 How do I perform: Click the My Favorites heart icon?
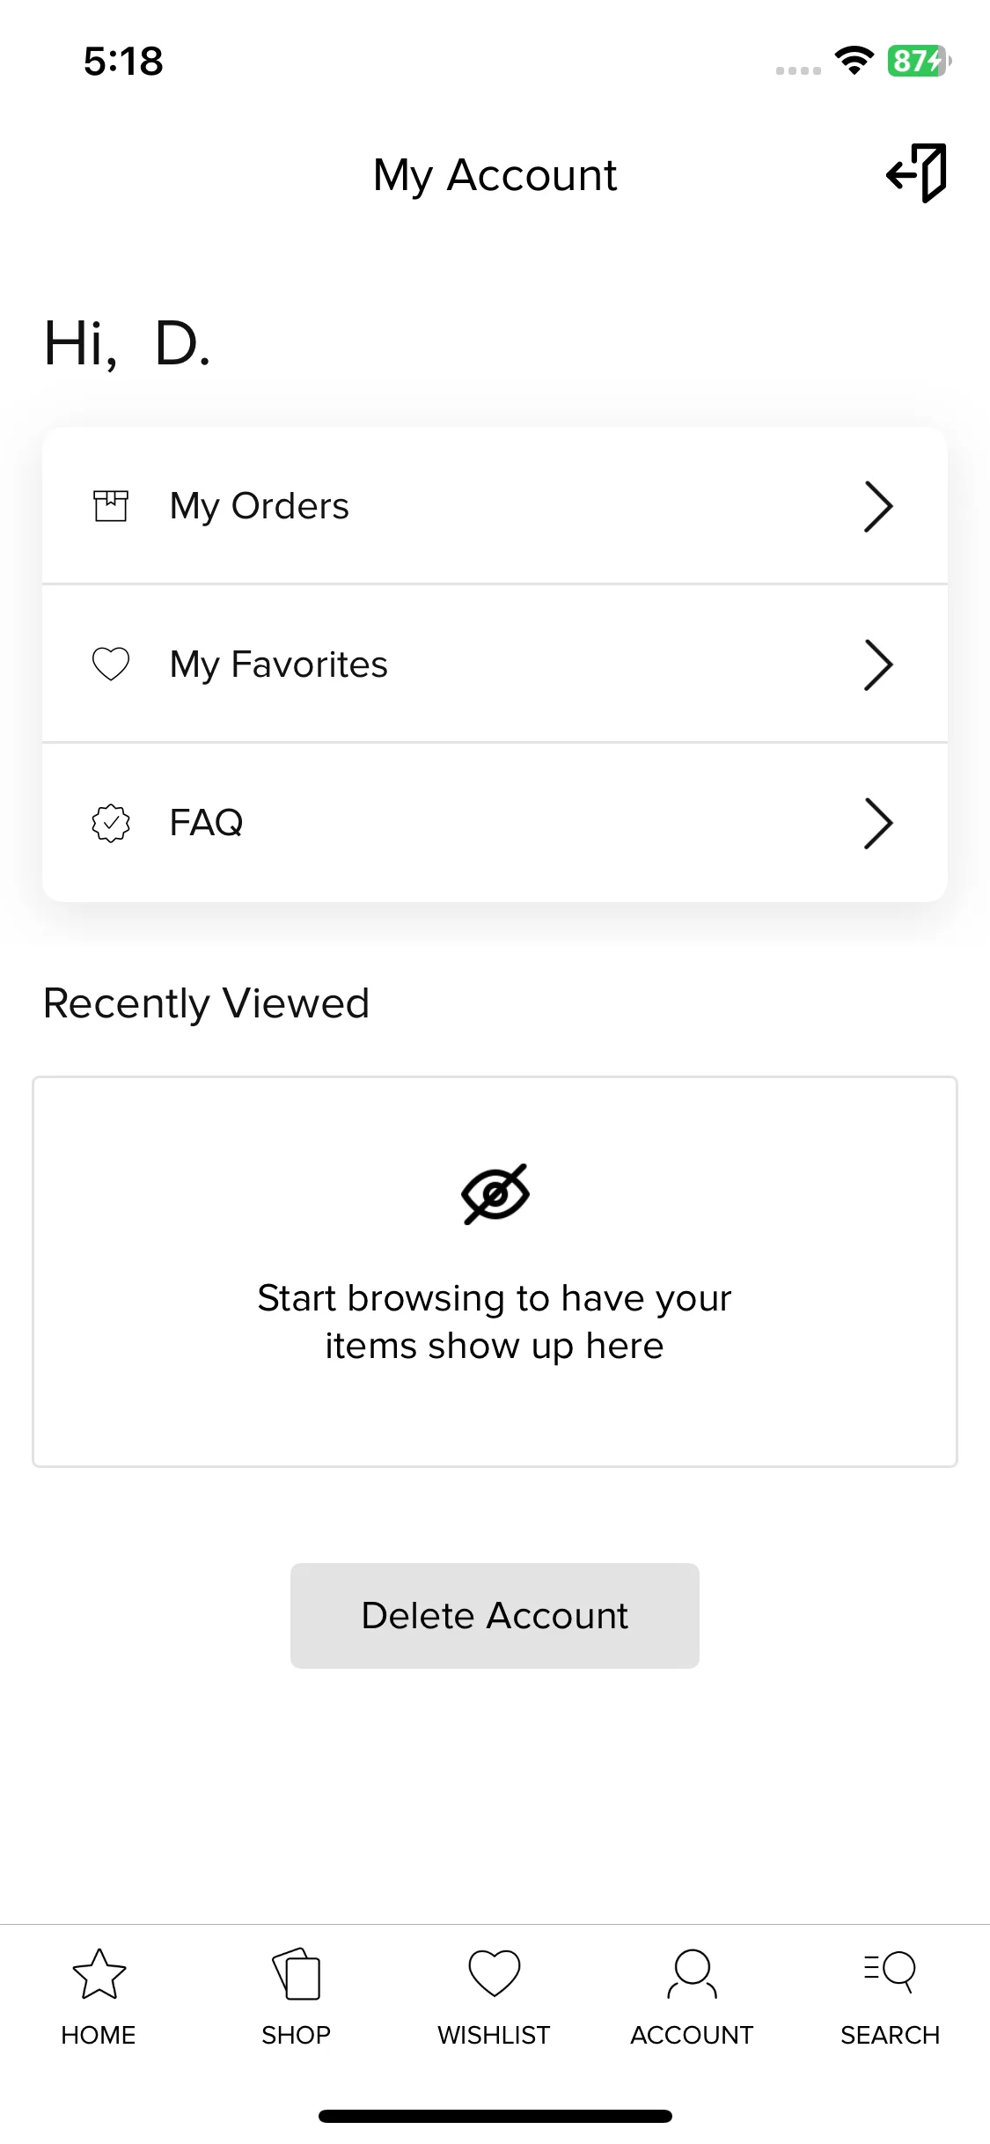(111, 664)
